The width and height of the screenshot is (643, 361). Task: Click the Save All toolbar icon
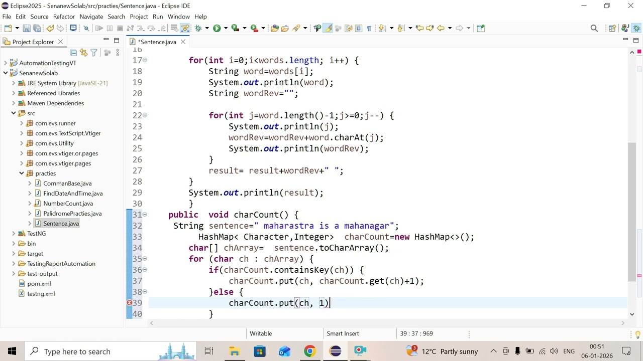37,28
